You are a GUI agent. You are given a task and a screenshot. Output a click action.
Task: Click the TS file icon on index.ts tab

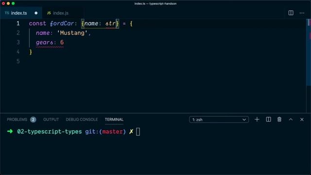[7, 13]
